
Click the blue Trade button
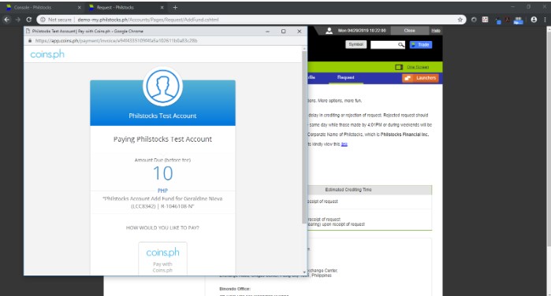[421, 45]
